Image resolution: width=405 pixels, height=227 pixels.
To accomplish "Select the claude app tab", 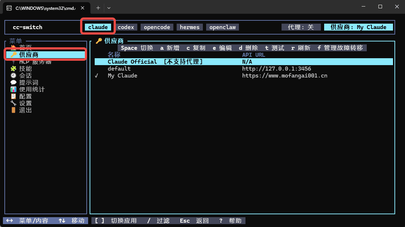I will click(98, 27).
